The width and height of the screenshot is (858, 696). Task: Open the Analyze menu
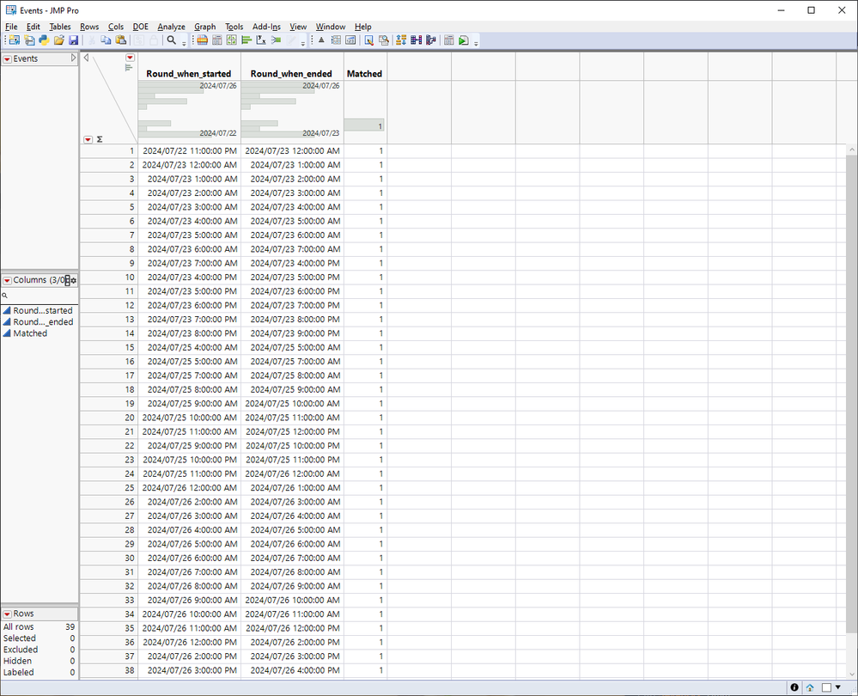pos(171,27)
